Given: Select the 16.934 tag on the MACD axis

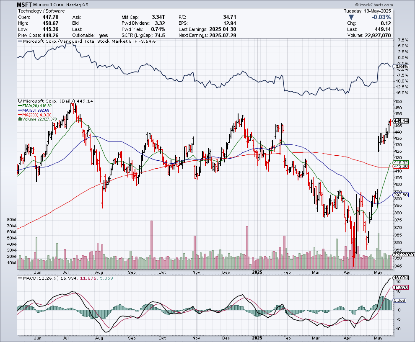Looking at the screenshot, I should pos(401,278).
